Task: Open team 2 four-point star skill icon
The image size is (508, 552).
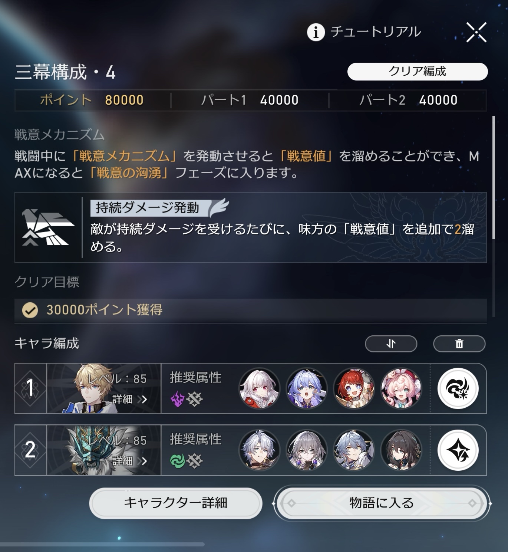Action: coord(458,450)
